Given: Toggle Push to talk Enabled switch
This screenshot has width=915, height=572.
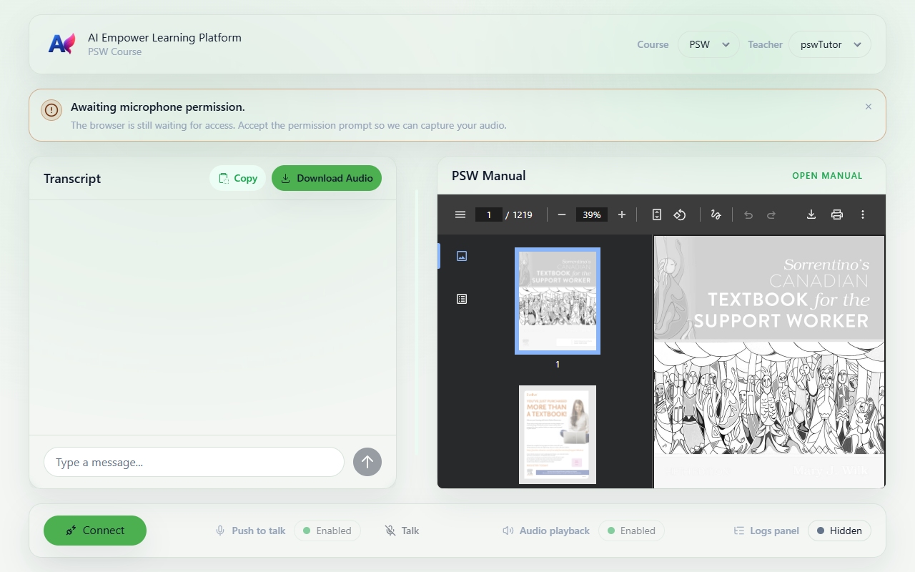Looking at the screenshot, I should (x=327, y=531).
